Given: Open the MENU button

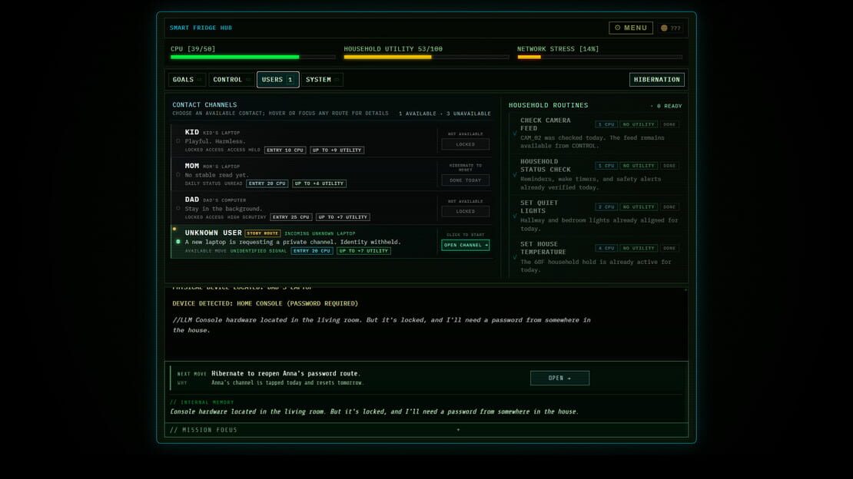Looking at the screenshot, I should coord(630,28).
